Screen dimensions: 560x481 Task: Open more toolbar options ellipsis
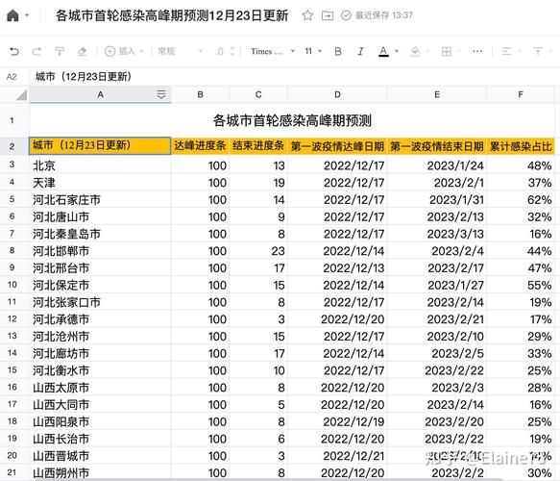click(477, 52)
